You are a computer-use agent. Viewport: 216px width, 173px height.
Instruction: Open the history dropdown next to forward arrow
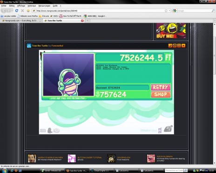[12, 11]
